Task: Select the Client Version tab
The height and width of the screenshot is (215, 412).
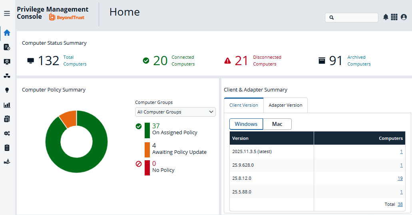Action: [x=244, y=105]
